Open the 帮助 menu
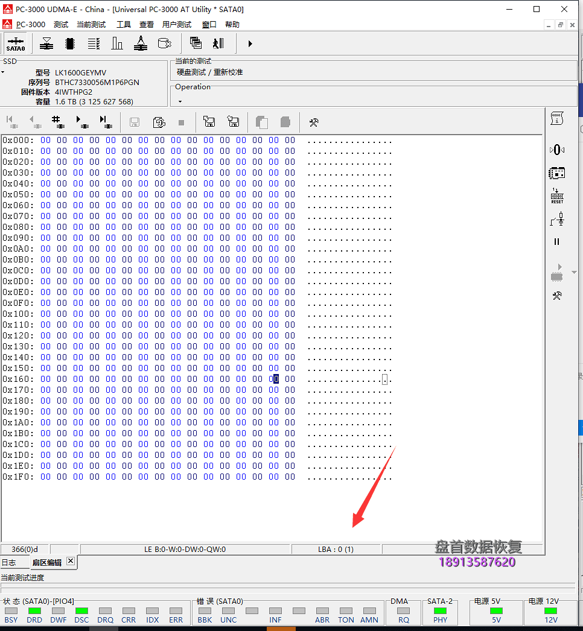 click(232, 25)
